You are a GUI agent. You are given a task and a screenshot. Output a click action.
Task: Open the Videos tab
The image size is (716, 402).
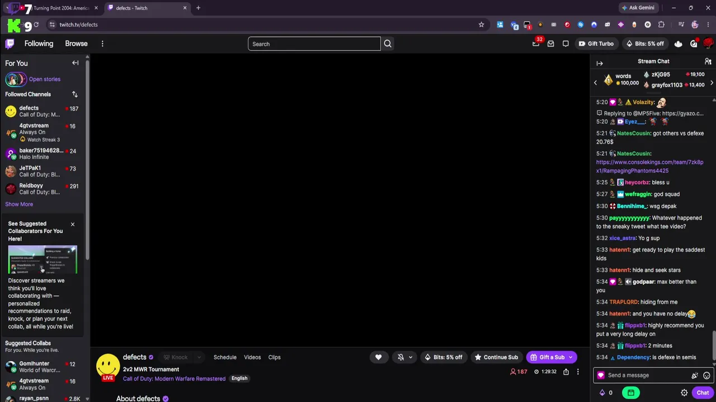click(252, 357)
